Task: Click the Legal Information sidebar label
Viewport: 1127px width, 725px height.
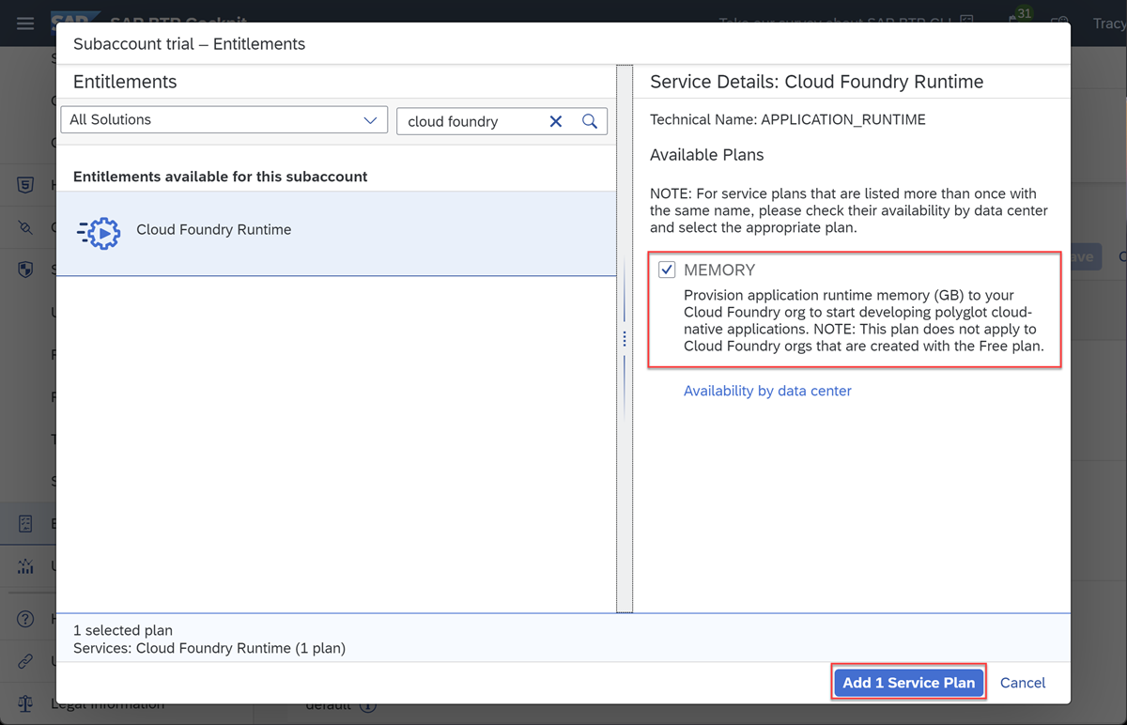Action: [108, 704]
